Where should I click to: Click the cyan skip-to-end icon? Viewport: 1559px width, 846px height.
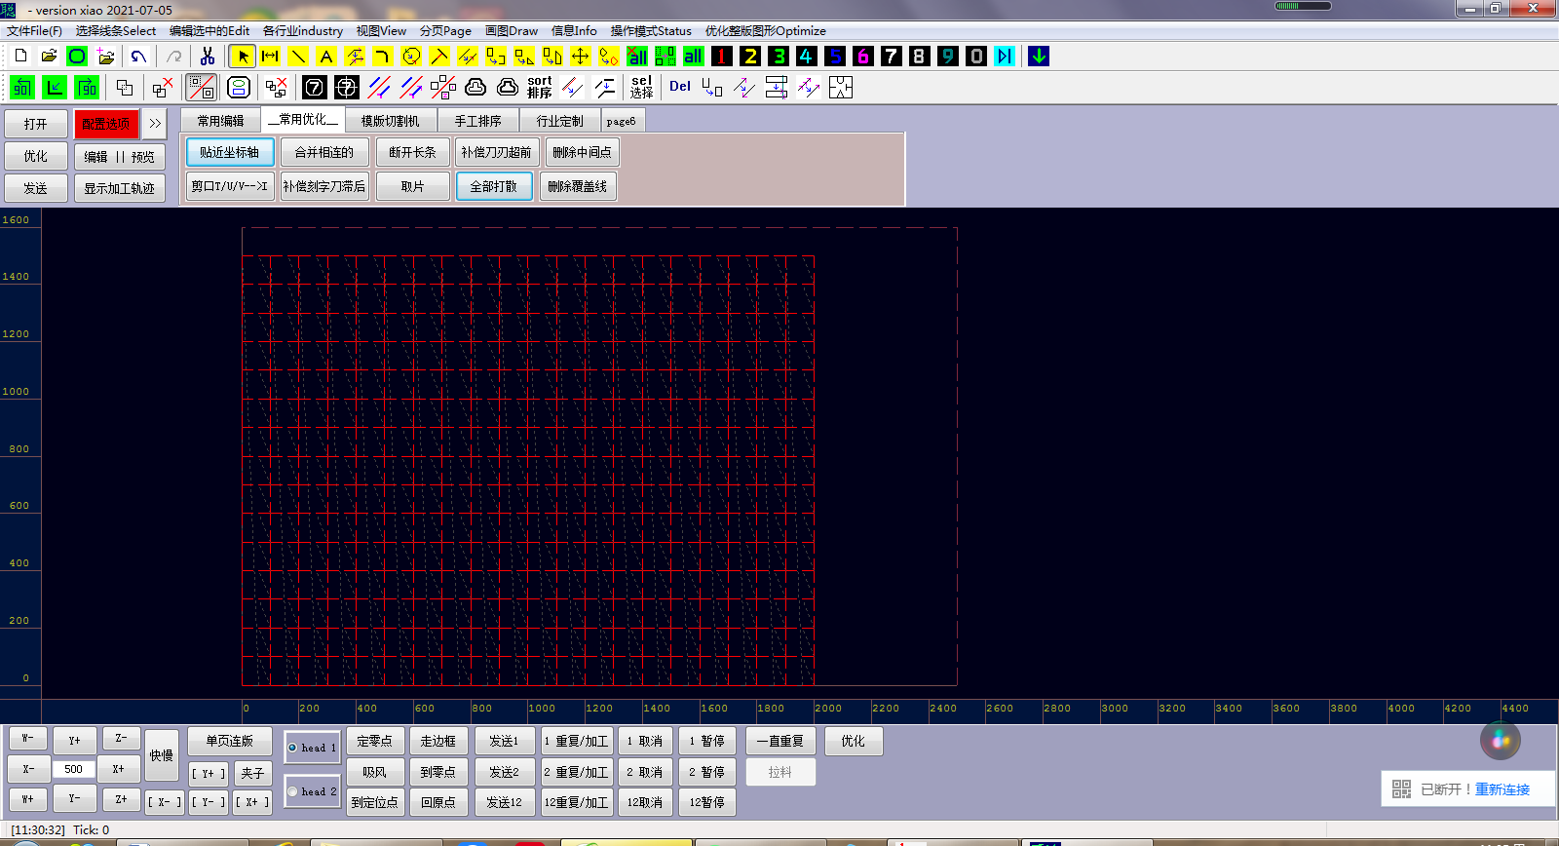tap(1005, 57)
